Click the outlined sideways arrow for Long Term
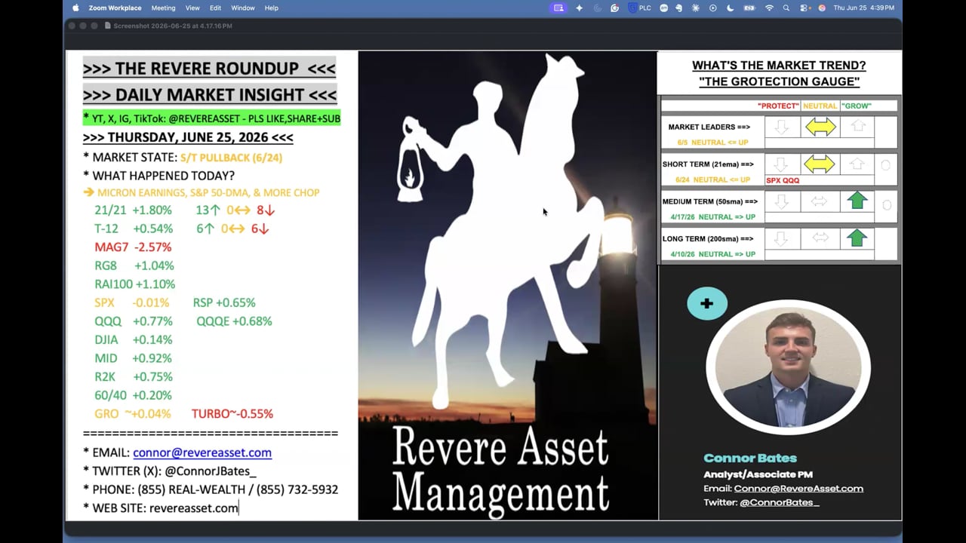This screenshot has height=543, width=966. pyautogui.click(x=820, y=238)
